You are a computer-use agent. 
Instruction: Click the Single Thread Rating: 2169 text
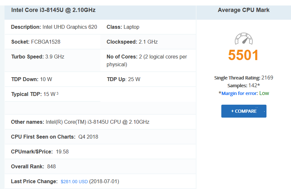(x=244, y=78)
